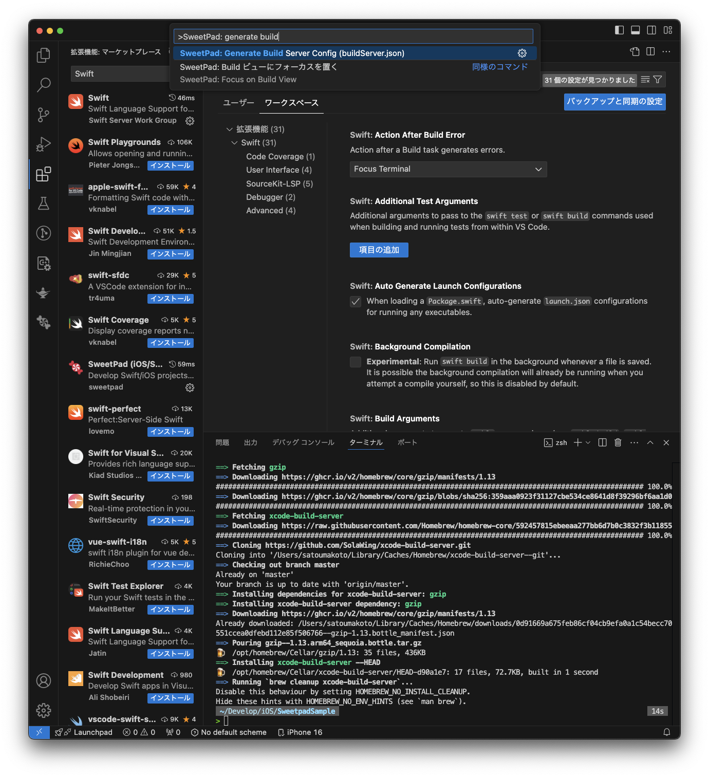
Task: Click バックアップと同期の設定 button
Action: [x=614, y=102]
